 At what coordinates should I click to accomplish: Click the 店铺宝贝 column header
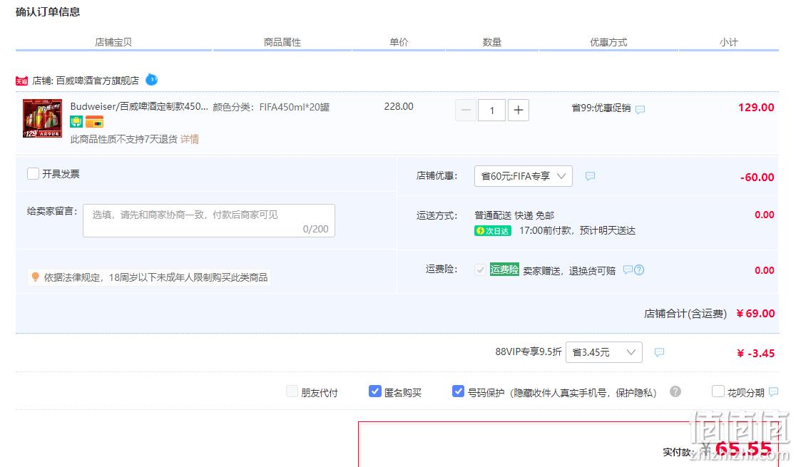pyautogui.click(x=113, y=42)
